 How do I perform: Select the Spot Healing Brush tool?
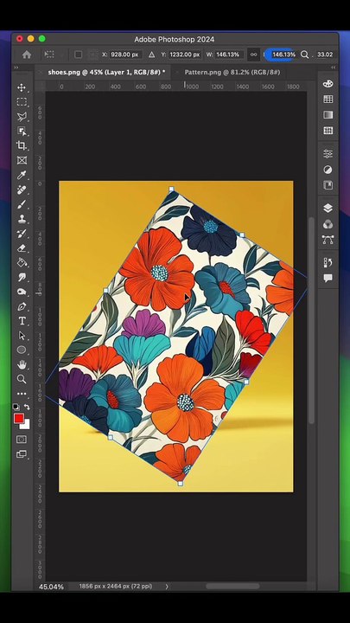pyautogui.click(x=22, y=189)
